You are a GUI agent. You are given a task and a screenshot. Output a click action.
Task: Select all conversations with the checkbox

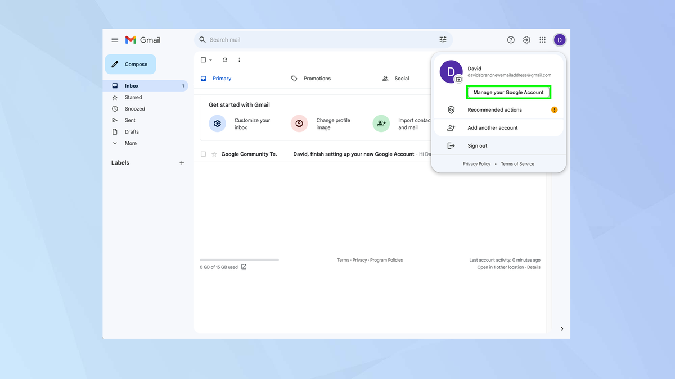click(203, 60)
